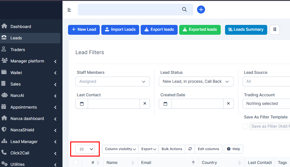Click the New Lead button
The image size is (290, 167).
coord(84,30)
